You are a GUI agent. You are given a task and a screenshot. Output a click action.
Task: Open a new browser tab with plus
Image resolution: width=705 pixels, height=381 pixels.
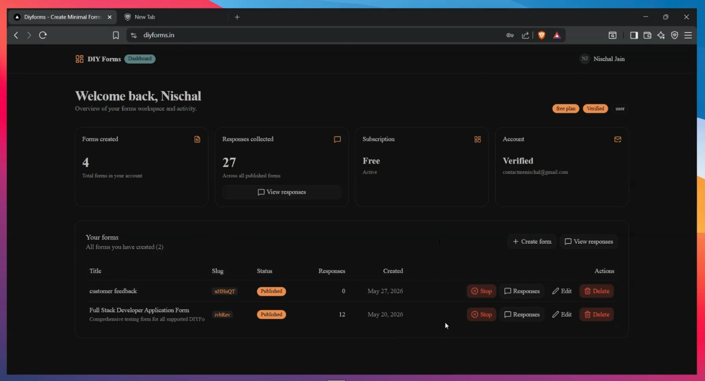point(237,17)
